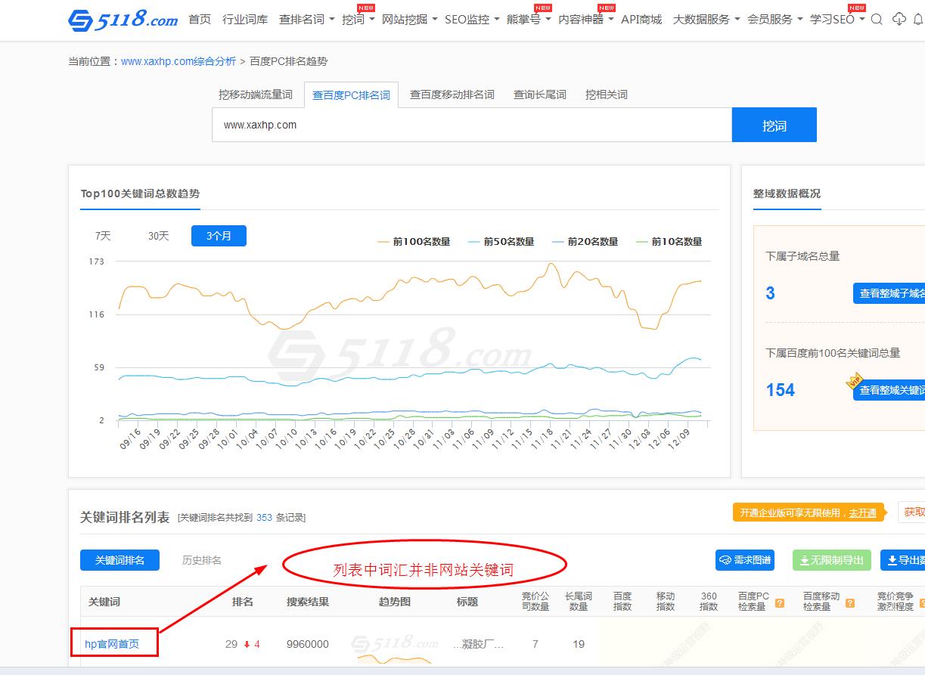Open notifications via the bell icon
Viewport: 925px width, 675px height.
919,19
